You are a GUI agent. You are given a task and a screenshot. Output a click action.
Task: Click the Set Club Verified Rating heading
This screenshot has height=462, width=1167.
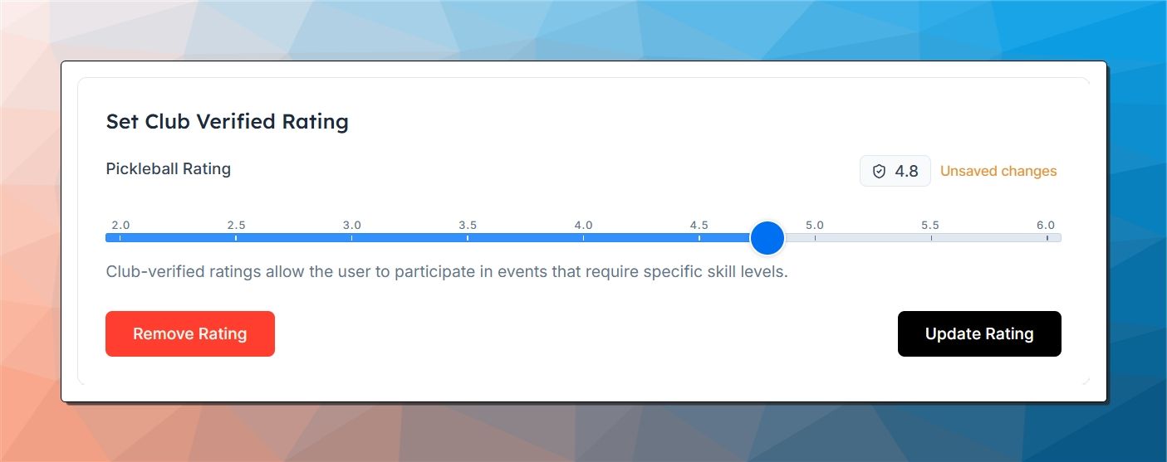click(x=228, y=122)
